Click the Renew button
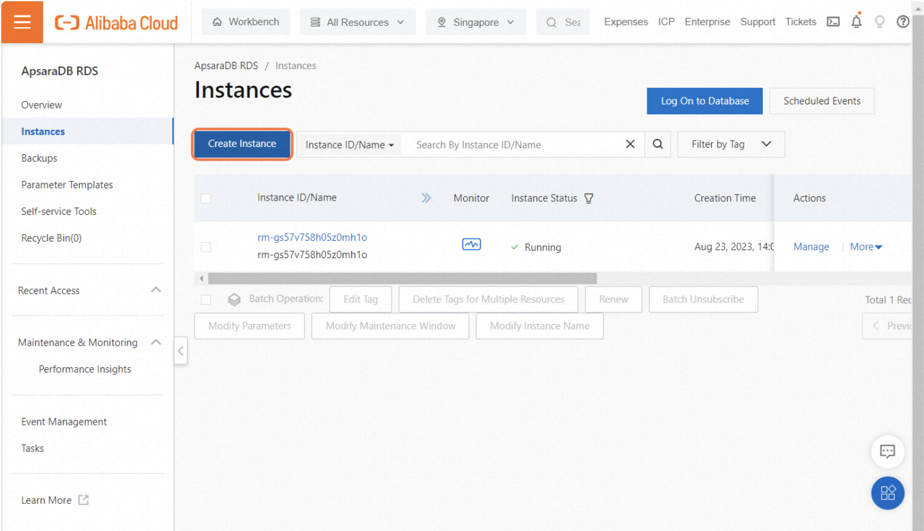 (613, 299)
